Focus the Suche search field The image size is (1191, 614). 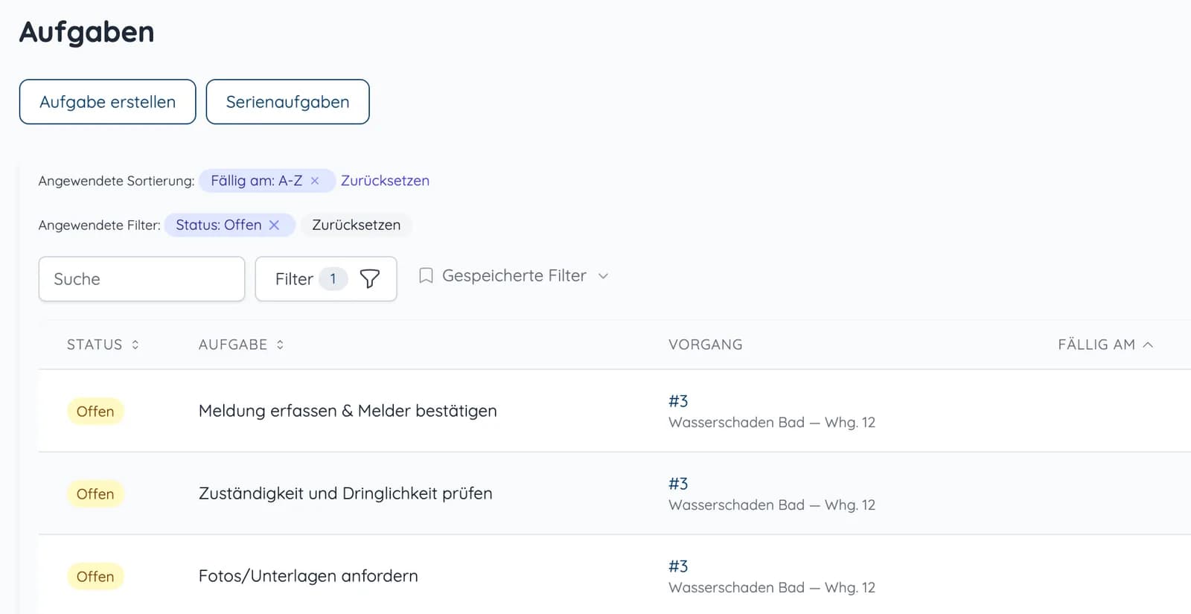click(141, 279)
